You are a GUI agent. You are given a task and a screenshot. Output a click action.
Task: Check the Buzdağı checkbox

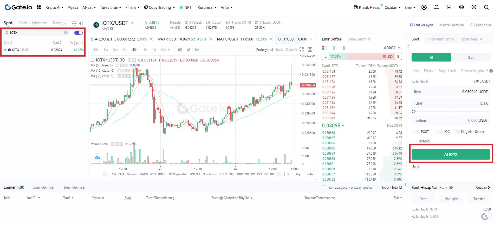(x=415, y=141)
